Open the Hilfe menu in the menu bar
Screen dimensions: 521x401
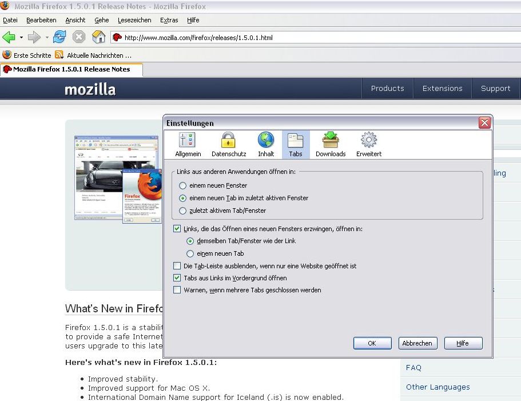[193, 20]
